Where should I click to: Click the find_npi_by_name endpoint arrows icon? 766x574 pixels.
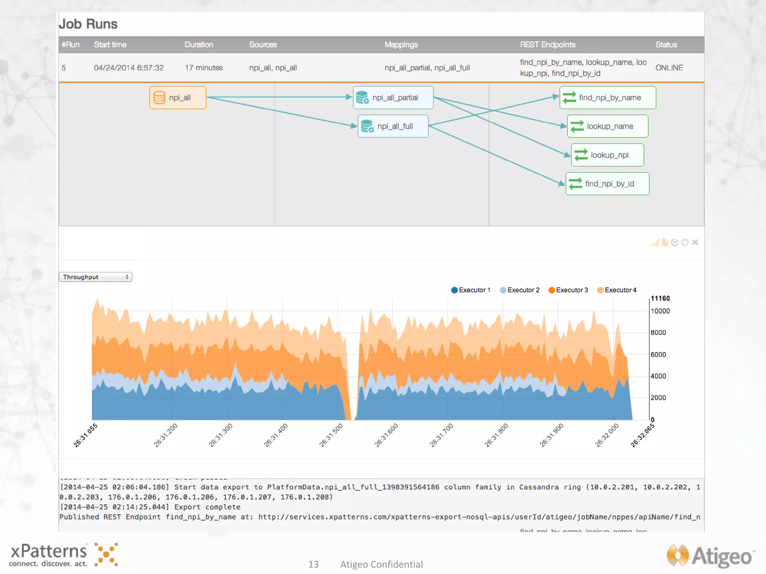point(569,98)
